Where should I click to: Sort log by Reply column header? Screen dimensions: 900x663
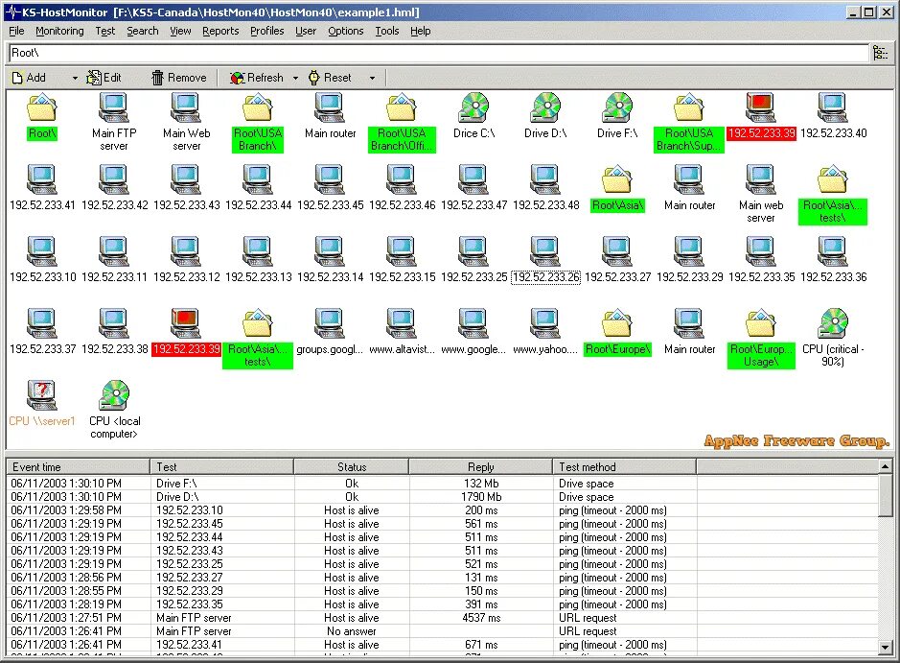(481, 467)
